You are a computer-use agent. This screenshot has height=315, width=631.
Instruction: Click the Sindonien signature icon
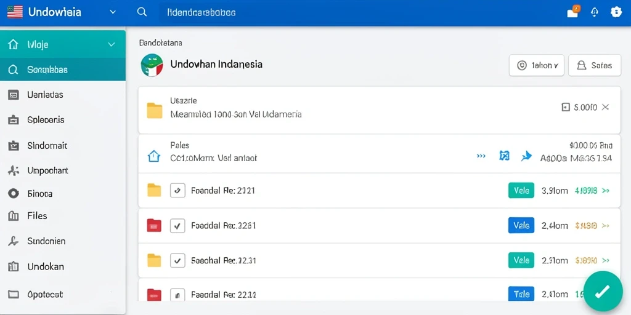point(14,241)
